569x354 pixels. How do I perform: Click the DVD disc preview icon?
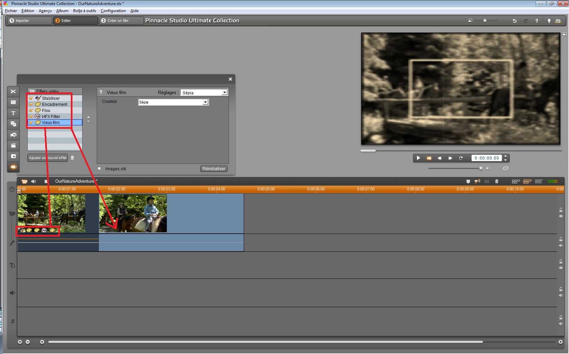point(505,168)
